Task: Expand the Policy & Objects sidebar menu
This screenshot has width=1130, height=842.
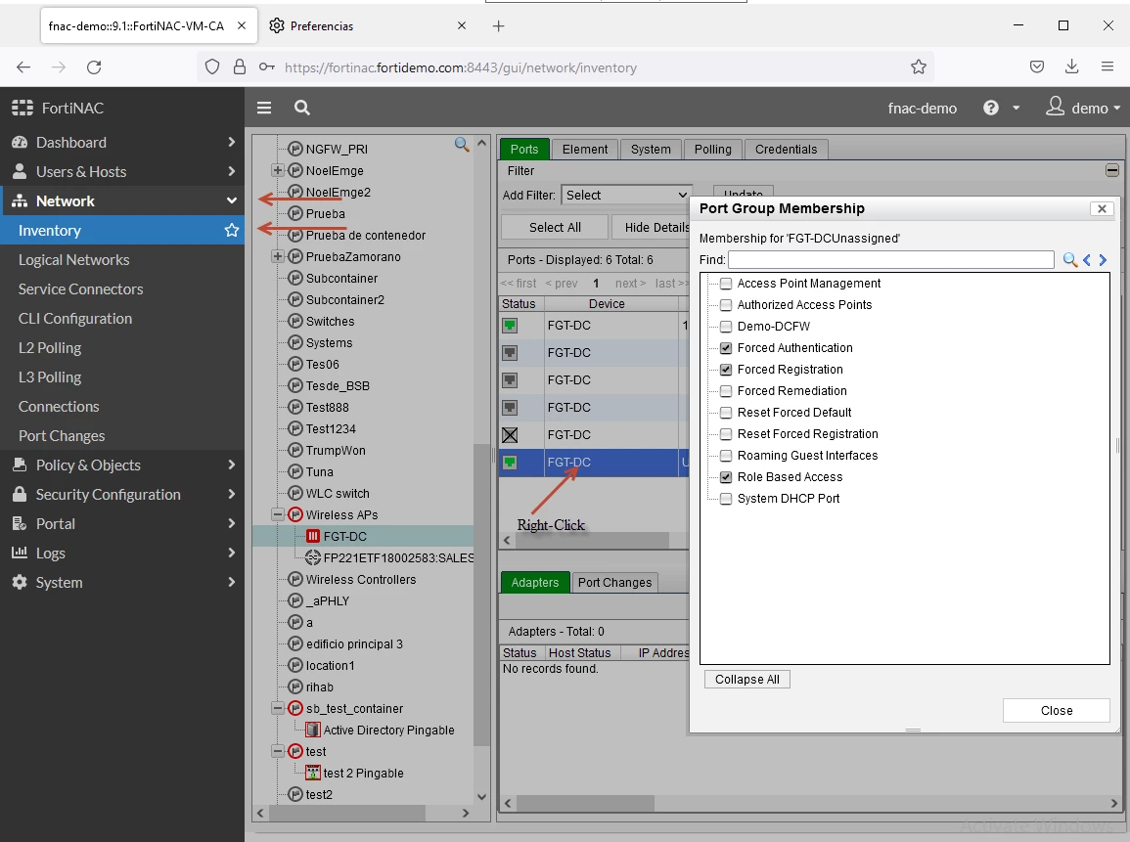Action: point(122,465)
